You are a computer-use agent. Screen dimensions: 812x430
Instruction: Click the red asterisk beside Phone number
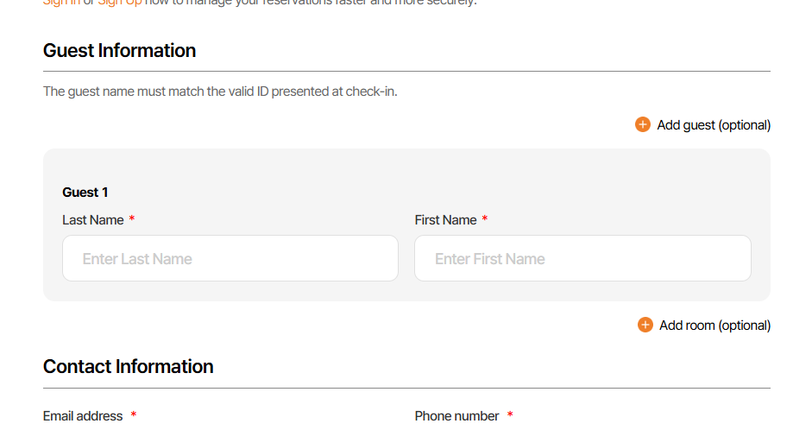510,416
